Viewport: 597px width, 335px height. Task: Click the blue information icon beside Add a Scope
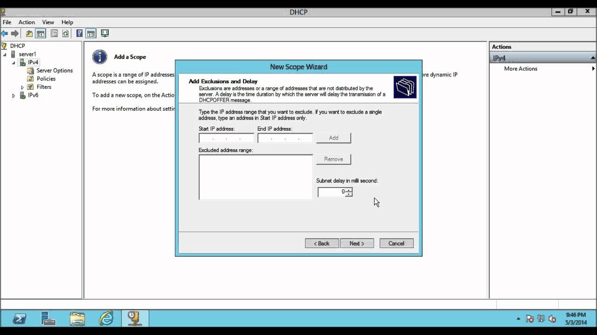[99, 57]
